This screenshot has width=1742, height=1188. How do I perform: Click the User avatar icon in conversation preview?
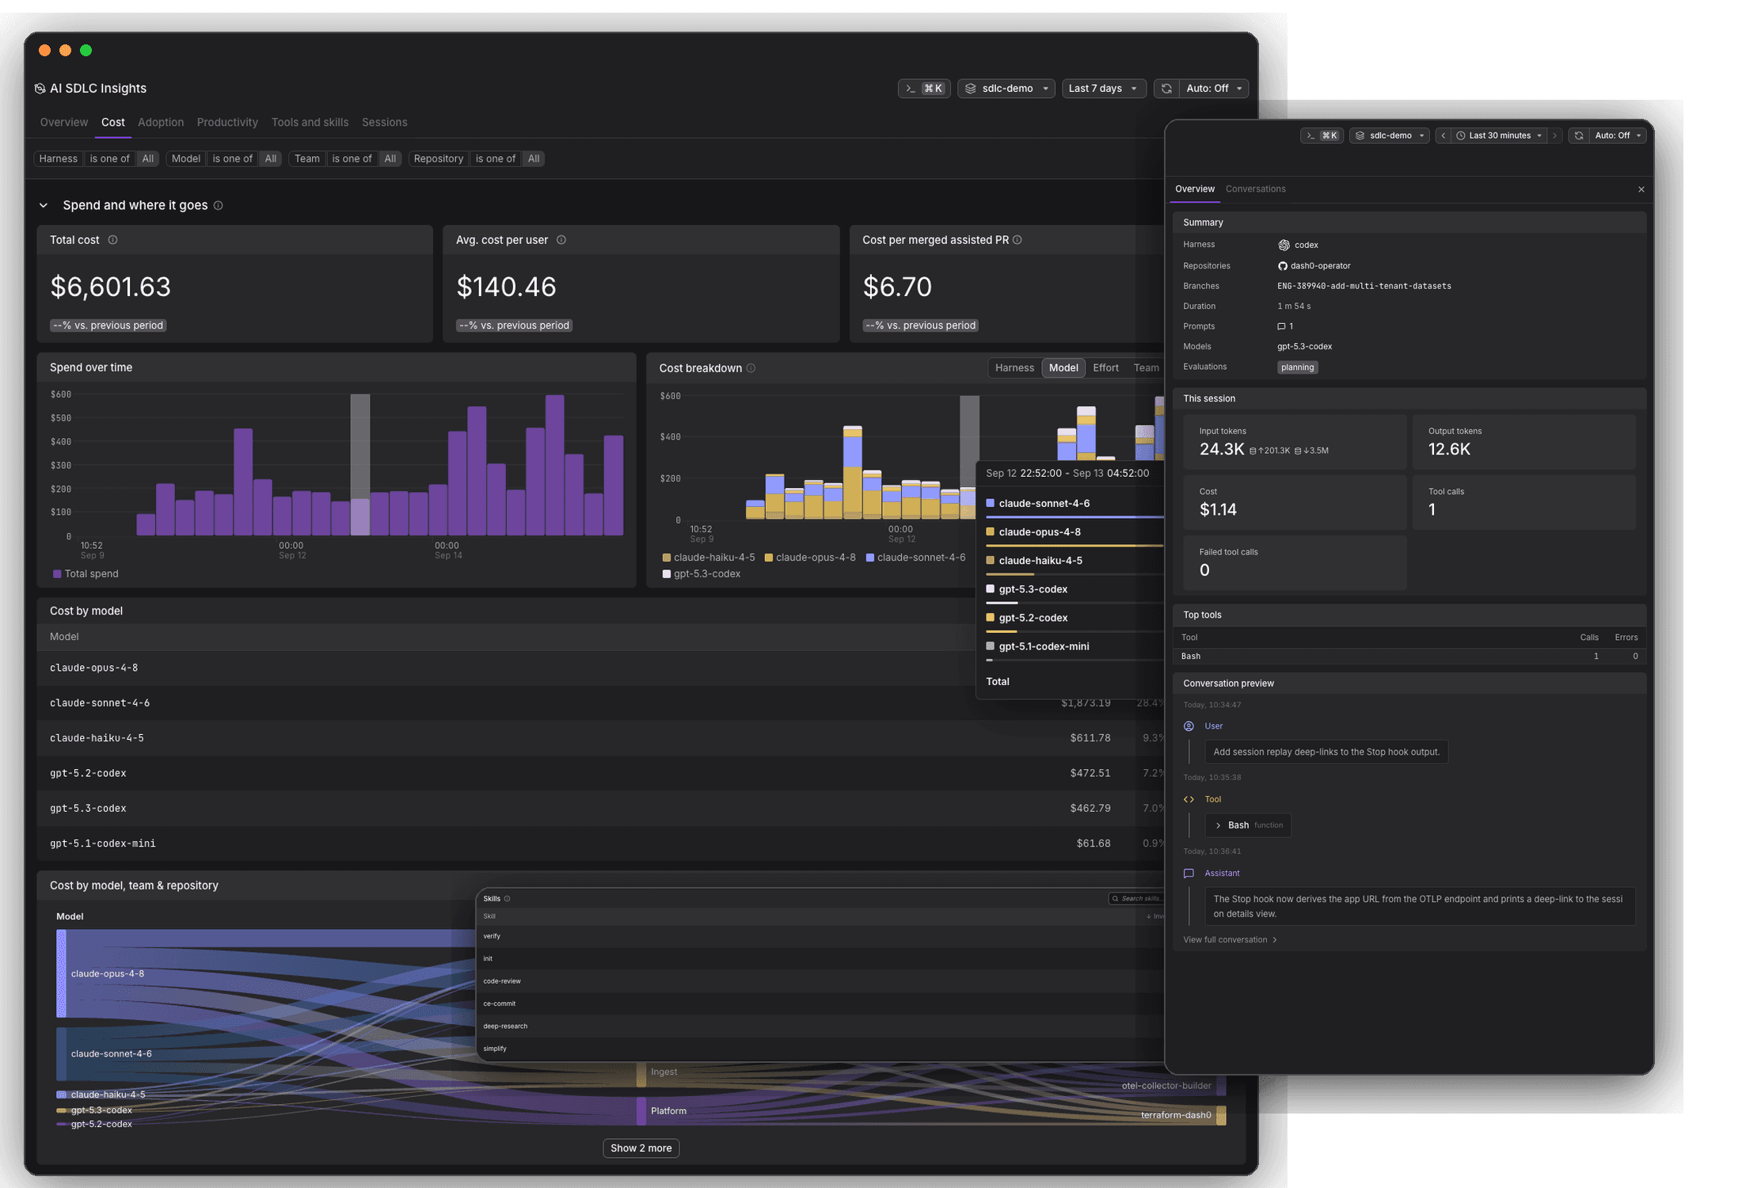[1189, 726]
